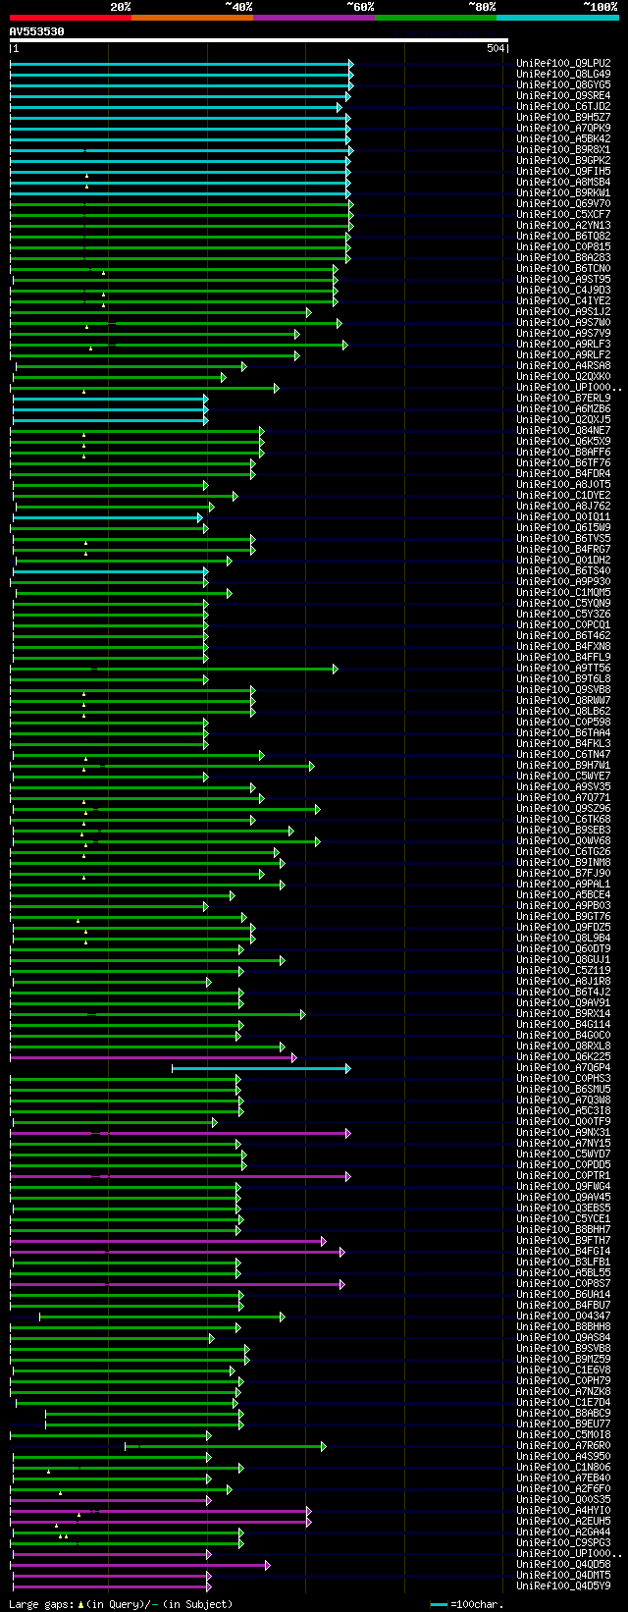Image resolution: width=628 pixels, height=1612 pixels.
Task: Select label UniRef100_A7QPK9
Action: [x=563, y=128]
